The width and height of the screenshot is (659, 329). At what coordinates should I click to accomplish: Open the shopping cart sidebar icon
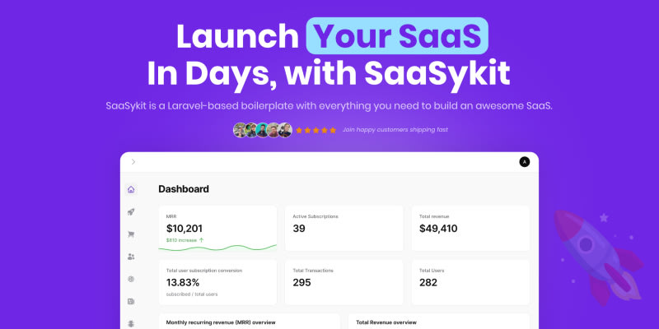point(131,234)
